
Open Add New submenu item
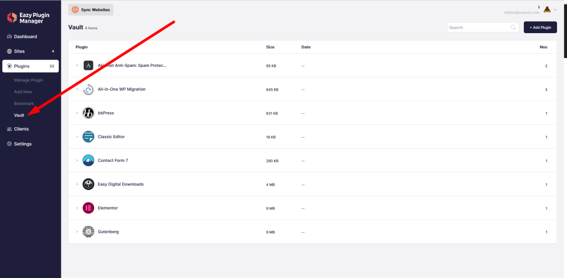click(x=23, y=92)
